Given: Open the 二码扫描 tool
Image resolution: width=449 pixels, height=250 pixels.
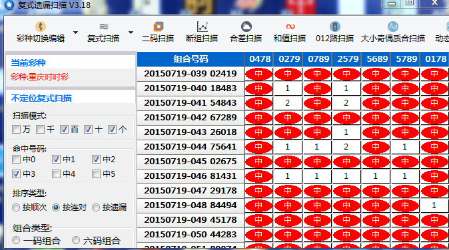Looking at the screenshot, I should (x=158, y=32).
